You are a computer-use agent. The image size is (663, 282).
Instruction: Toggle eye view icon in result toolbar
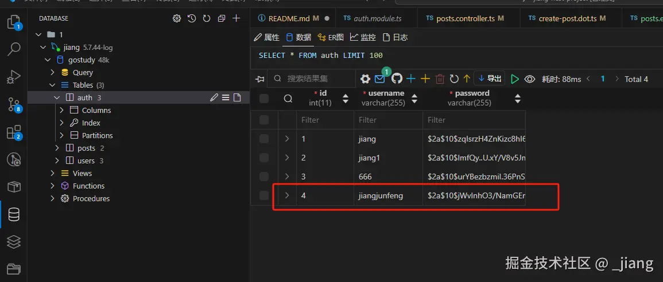click(530, 79)
